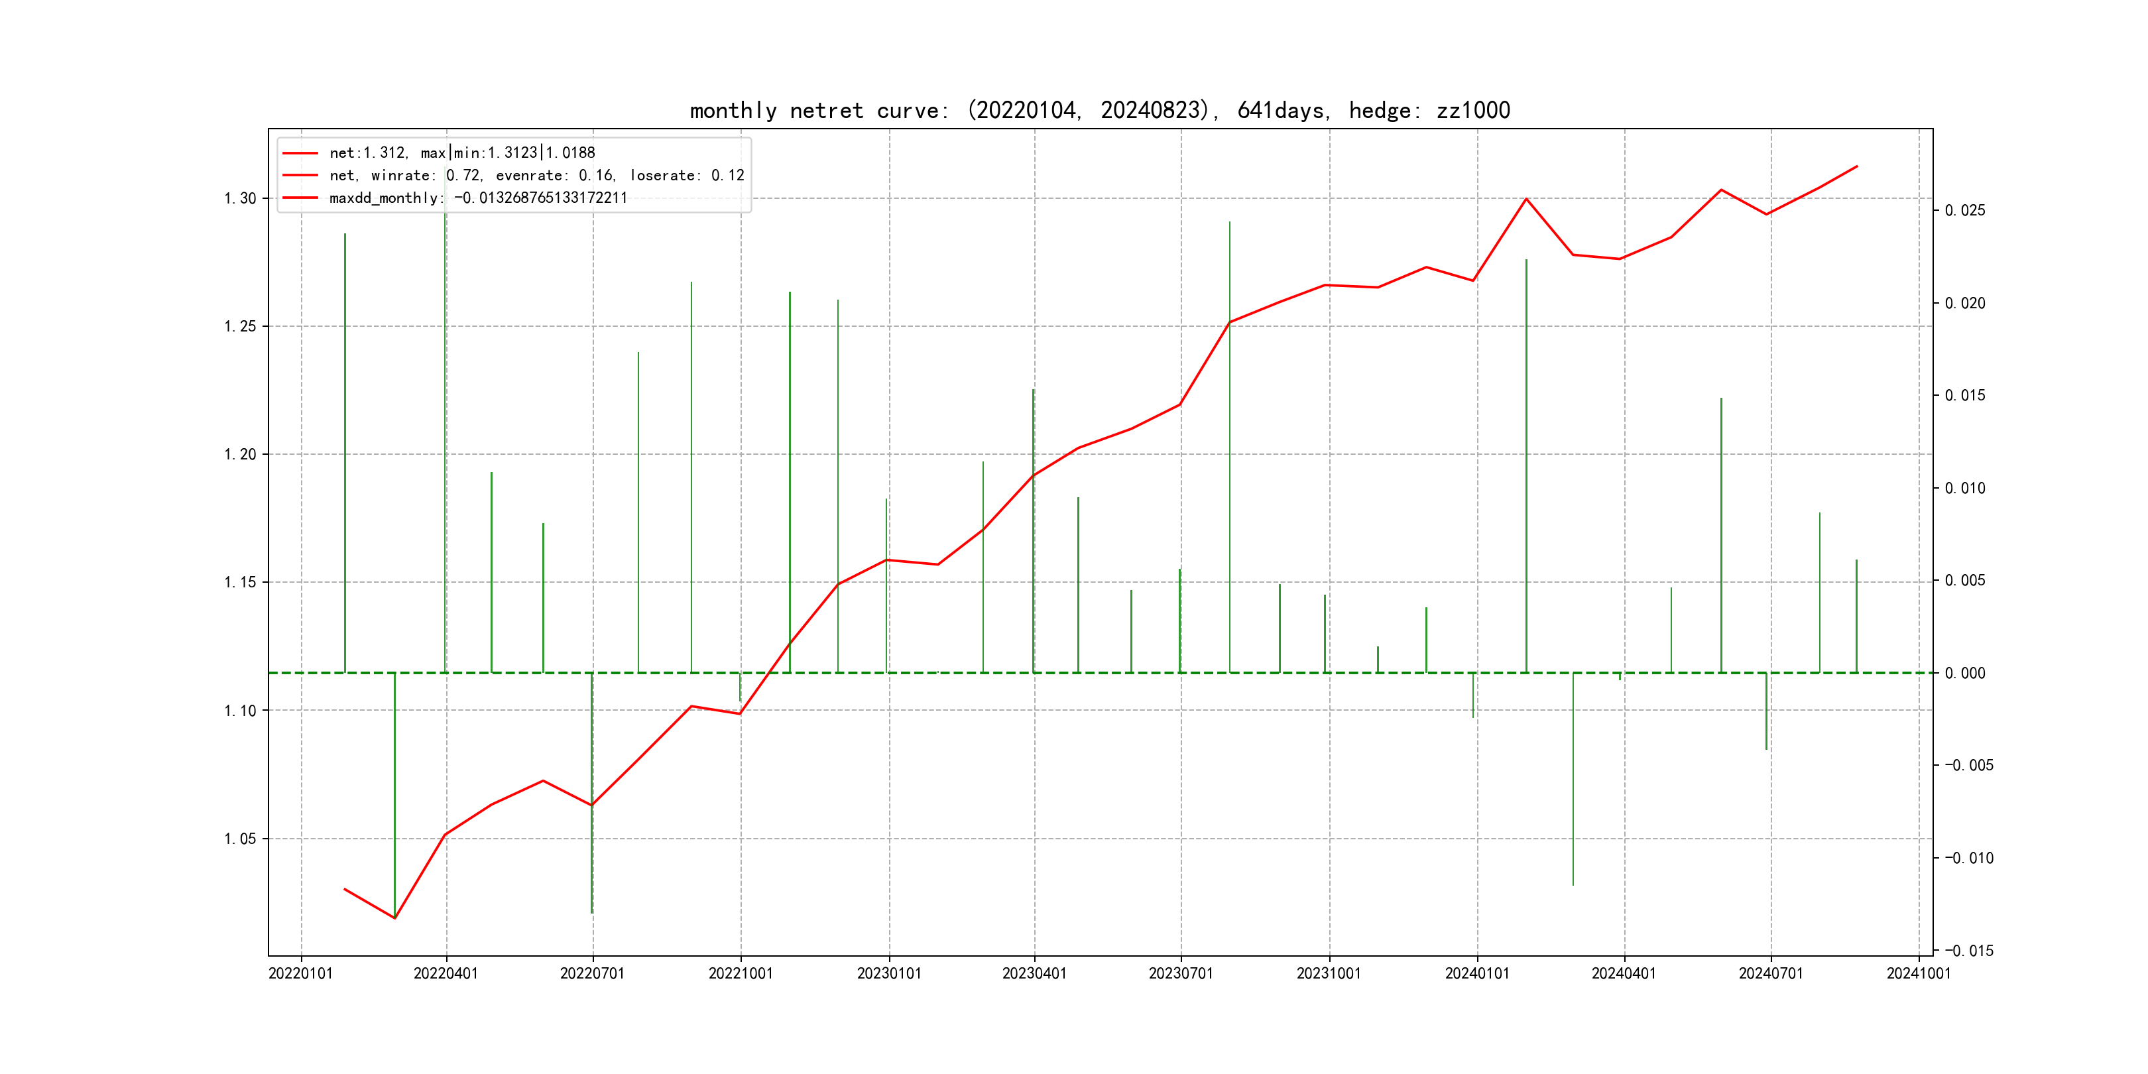Image resolution: width=2148 pixels, height=1074 pixels.
Task: Click left y-axis label 1.05
Action: point(240,839)
